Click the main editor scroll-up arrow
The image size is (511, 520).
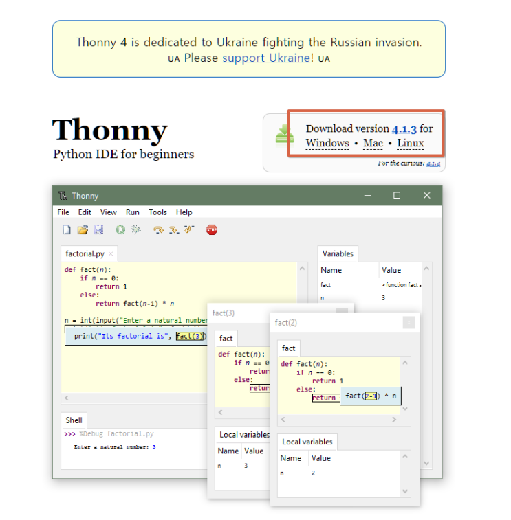(302, 269)
